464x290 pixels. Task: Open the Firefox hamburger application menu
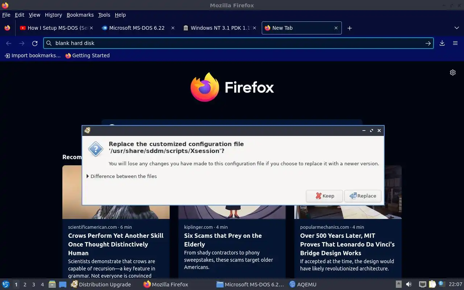[x=455, y=43]
